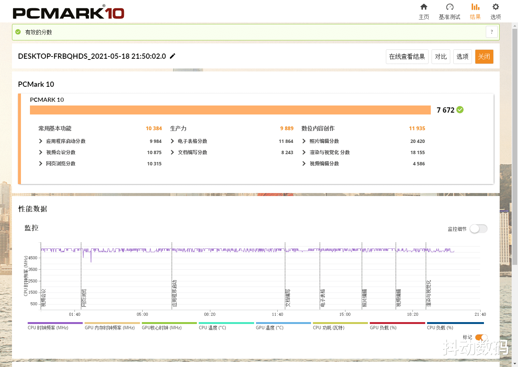Click the 应用程序启动分数 value 9 984

click(156, 141)
